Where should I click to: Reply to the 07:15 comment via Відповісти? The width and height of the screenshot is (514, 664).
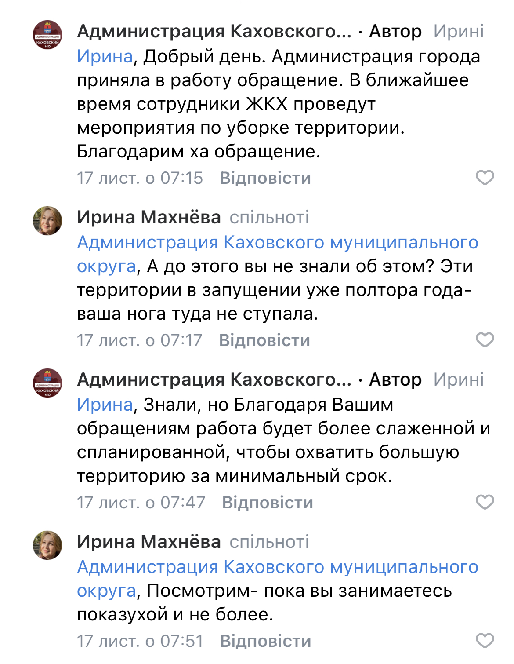click(265, 178)
